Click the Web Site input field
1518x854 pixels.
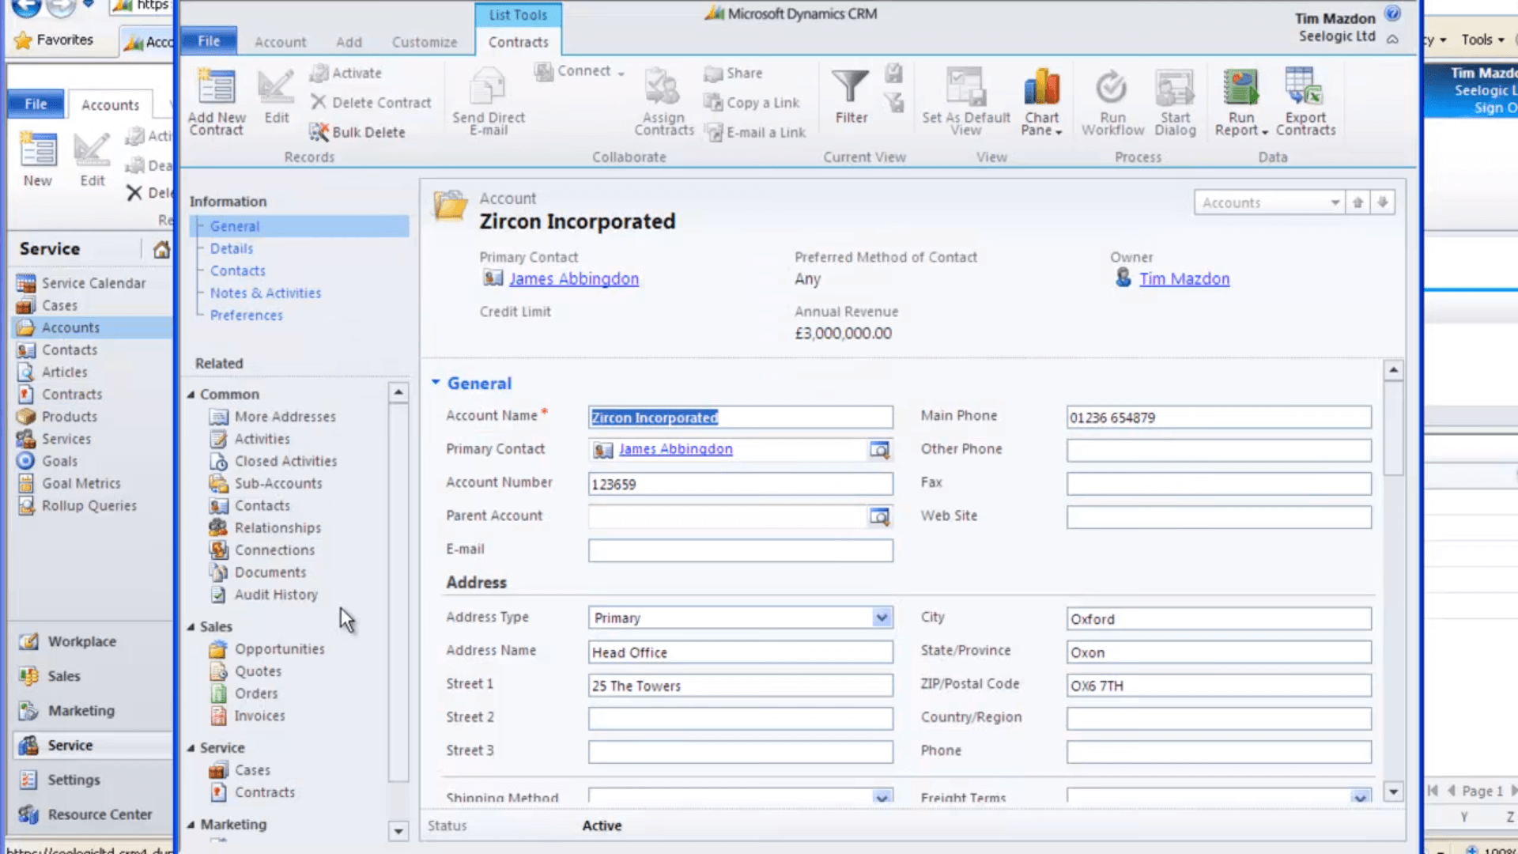click(x=1218, y=517)
